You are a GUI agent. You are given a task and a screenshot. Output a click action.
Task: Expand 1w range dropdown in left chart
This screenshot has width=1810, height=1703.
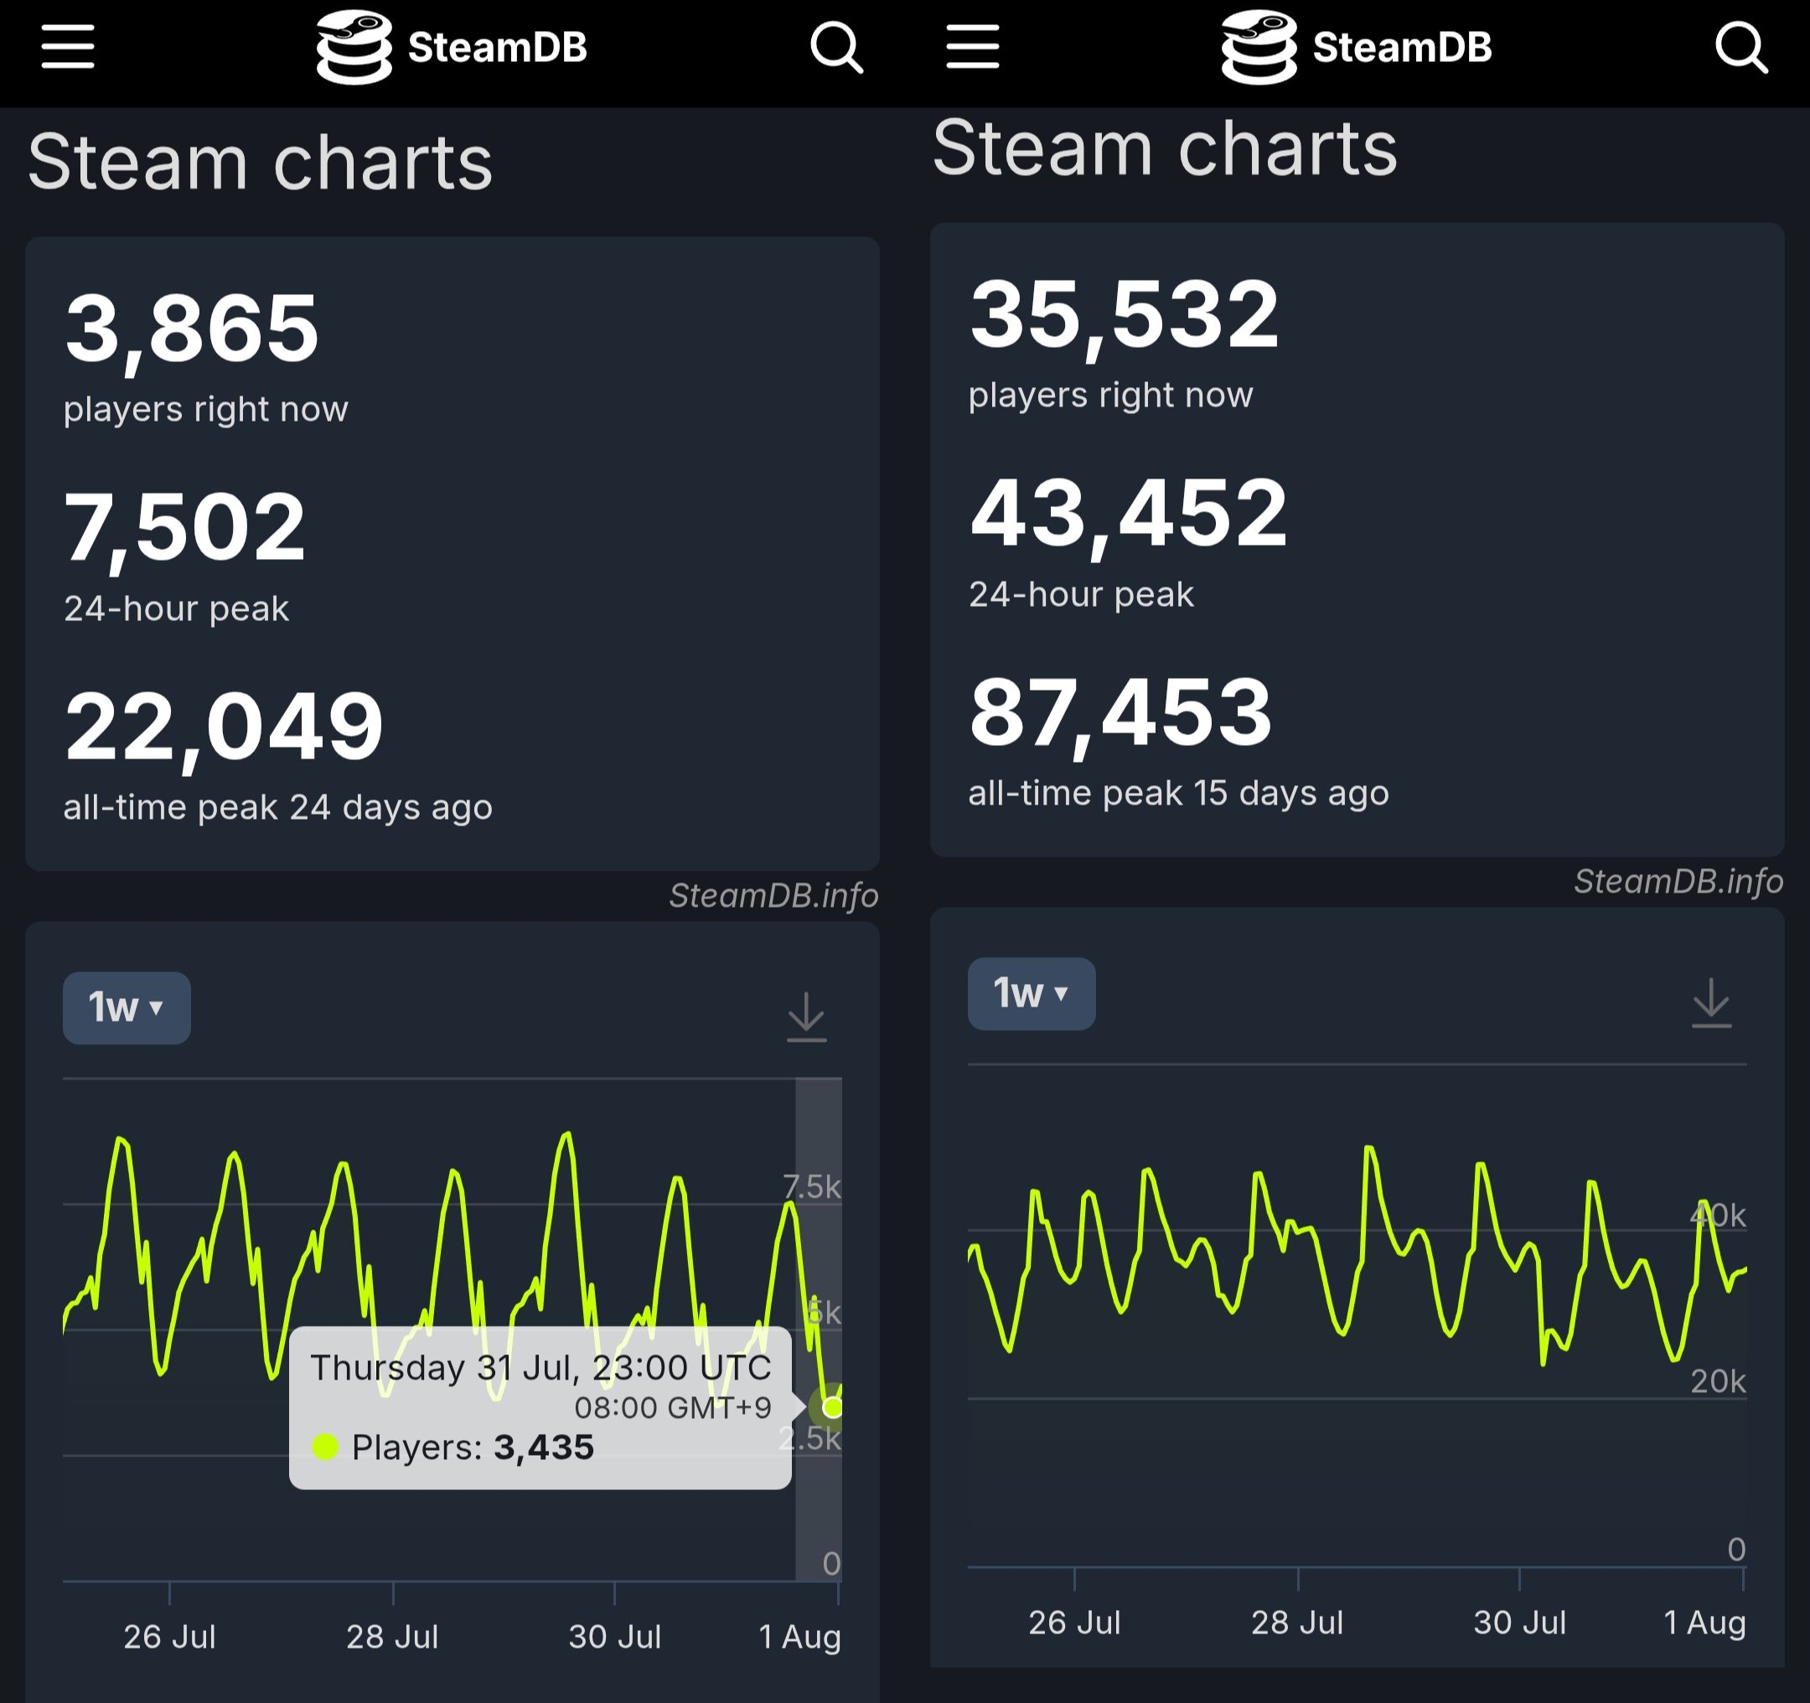pos(127,1008)
